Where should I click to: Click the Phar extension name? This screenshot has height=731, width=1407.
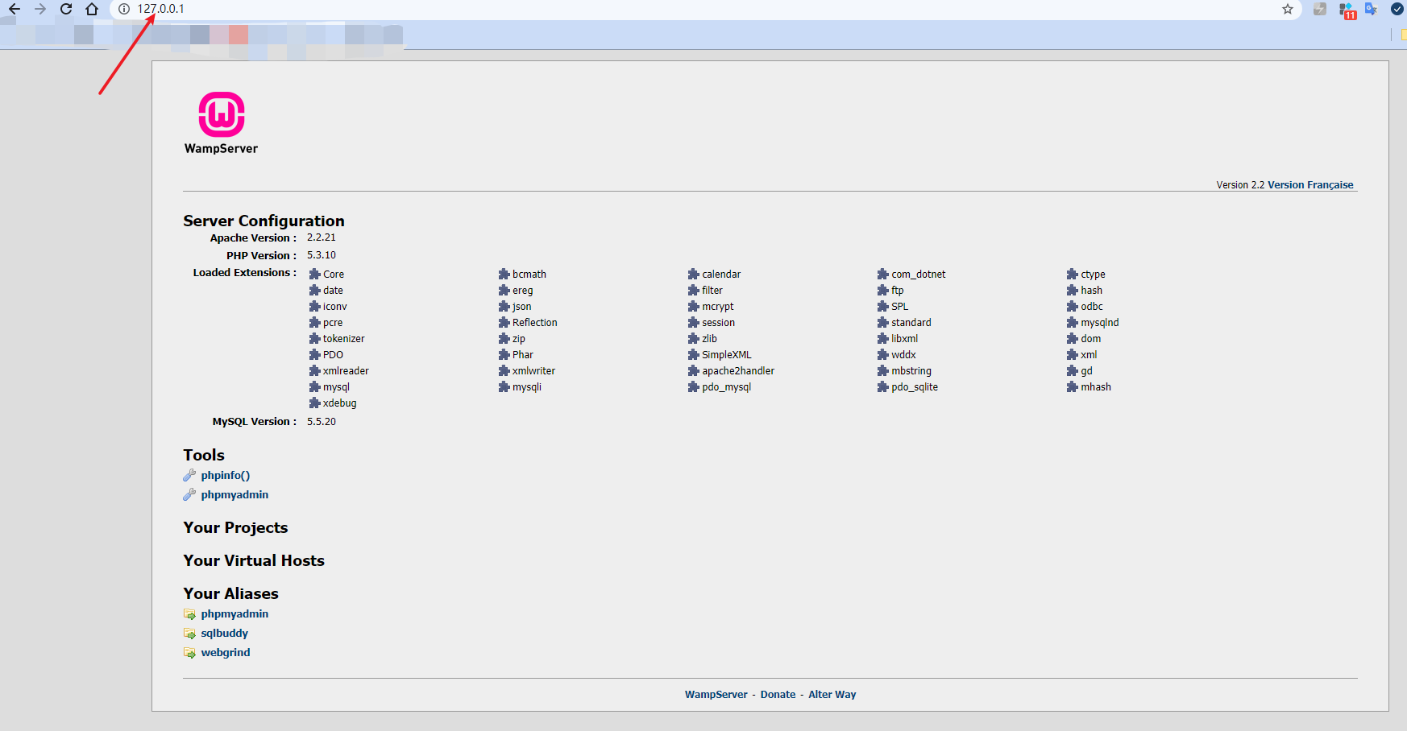(523, 355)
